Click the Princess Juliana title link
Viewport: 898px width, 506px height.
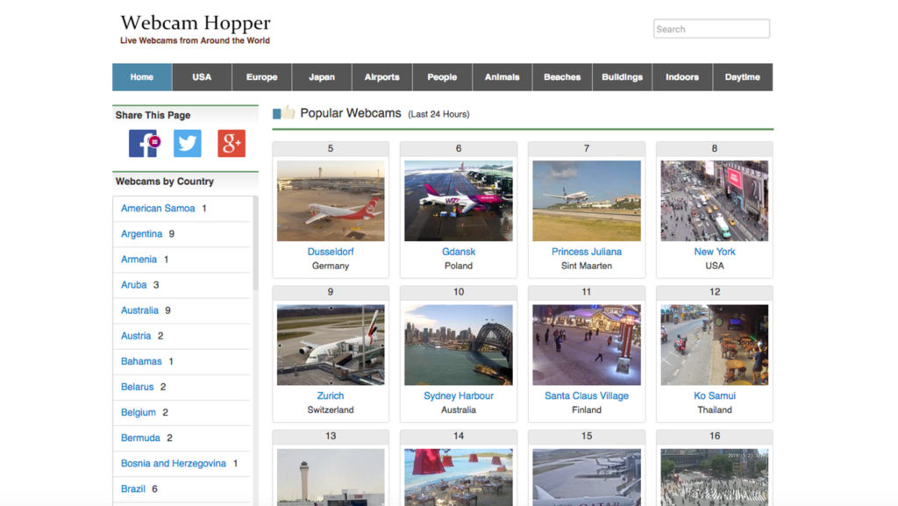(x=587, y=252)
